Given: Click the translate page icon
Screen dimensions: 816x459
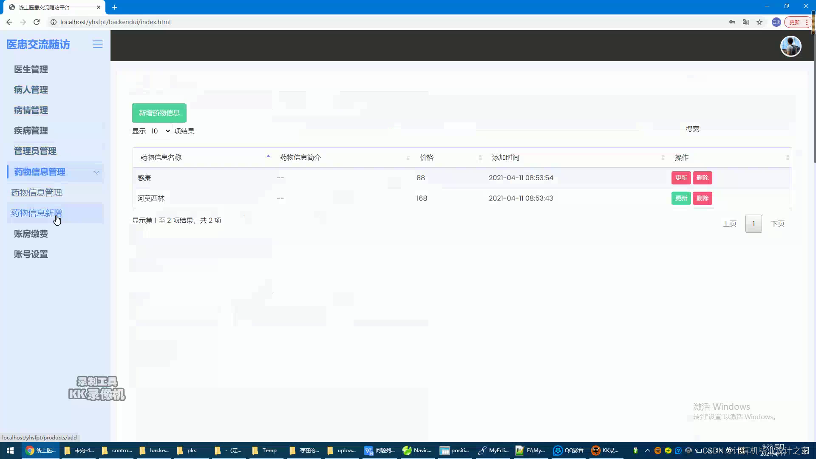Looking at the screenshot, I should coord(745,22).
